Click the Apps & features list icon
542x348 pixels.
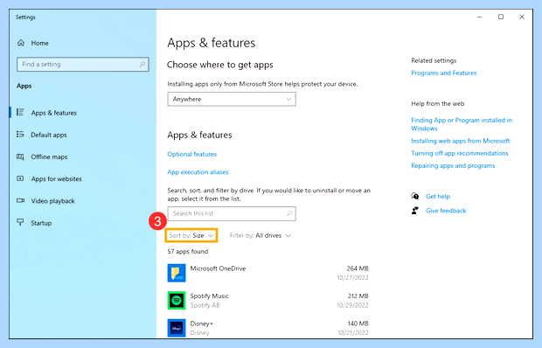(x=20, y=112)
